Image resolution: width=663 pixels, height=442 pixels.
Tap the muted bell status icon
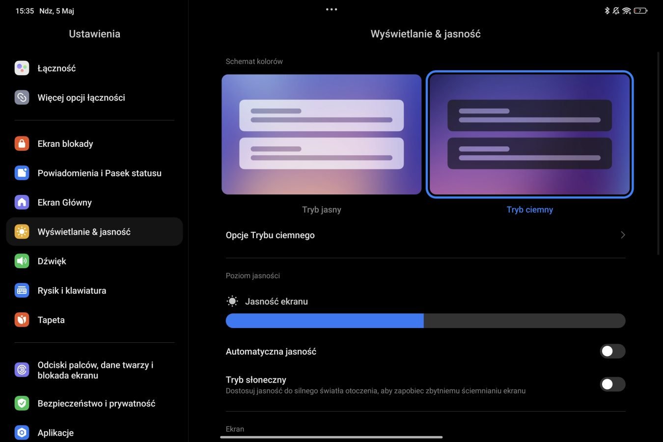[616, 10]
